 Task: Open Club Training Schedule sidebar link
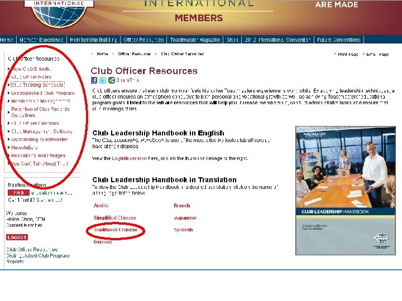click(x=38, y=85)
